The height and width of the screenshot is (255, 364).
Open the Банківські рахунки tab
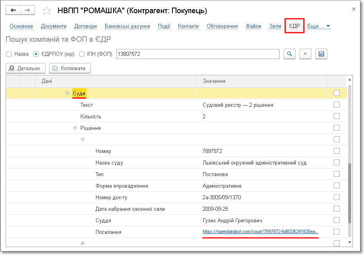pos(127,26)
